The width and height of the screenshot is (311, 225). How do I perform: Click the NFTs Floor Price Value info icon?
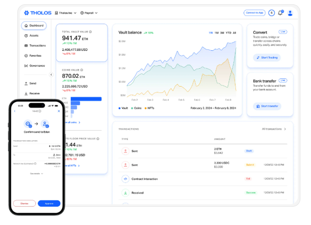click(x=98, y=139)
